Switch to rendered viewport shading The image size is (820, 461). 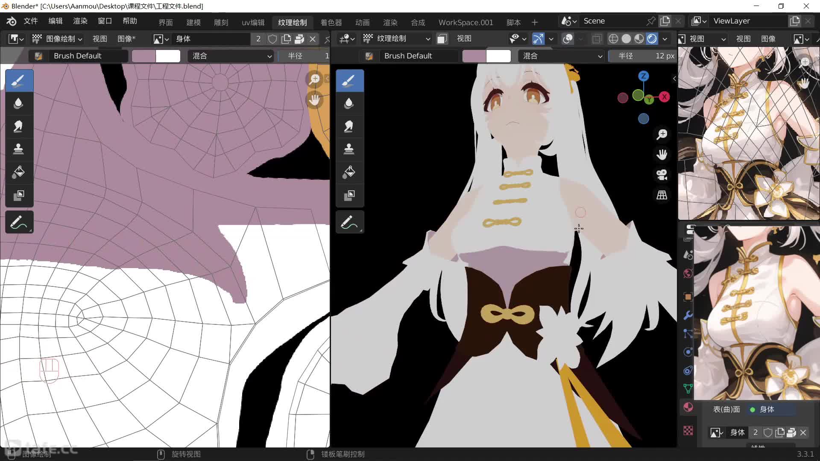click(x=652, y=39)
